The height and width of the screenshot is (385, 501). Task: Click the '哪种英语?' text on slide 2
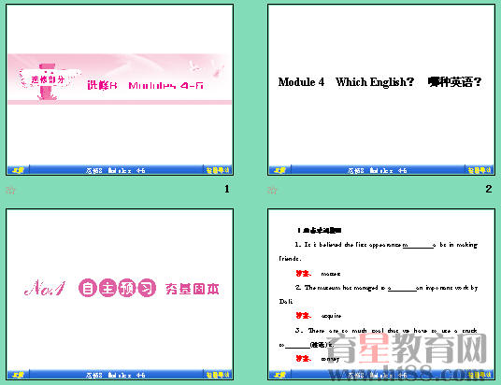point(454,82)
